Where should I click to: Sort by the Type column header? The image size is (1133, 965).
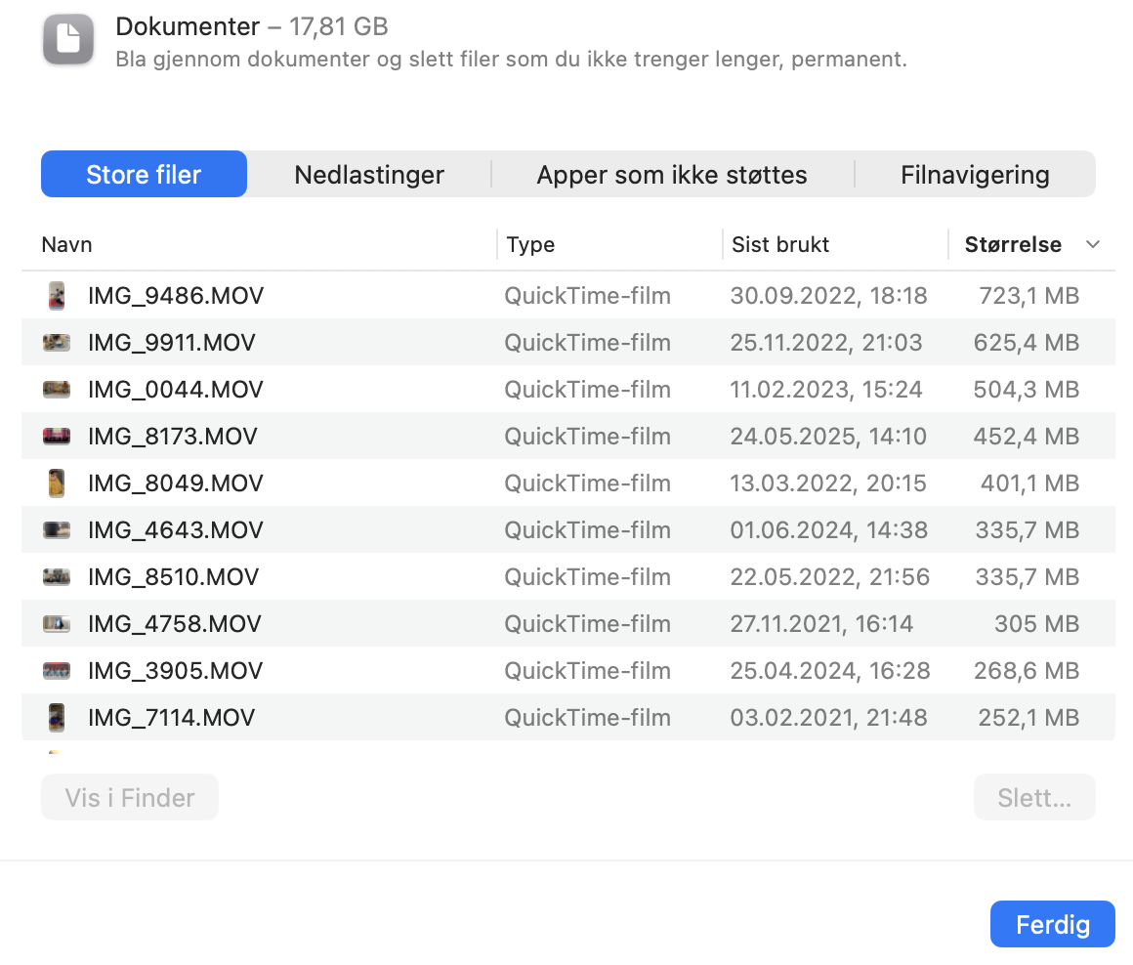point(530,244)
